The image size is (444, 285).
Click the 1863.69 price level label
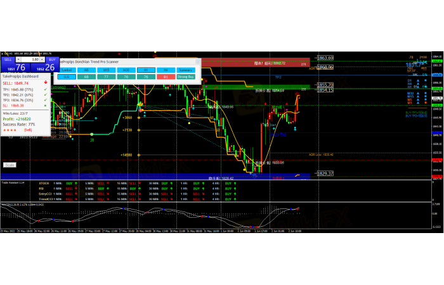pos(326,58)
